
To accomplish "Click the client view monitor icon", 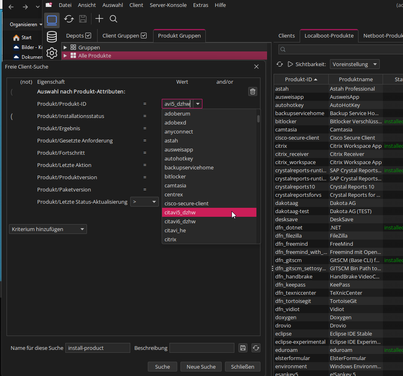I will 52,20.
